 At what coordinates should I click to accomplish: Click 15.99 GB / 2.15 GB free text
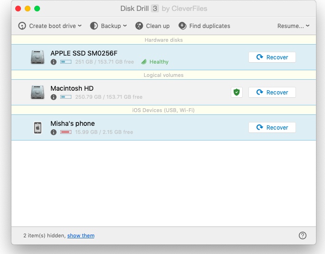(x=104, y=132)
